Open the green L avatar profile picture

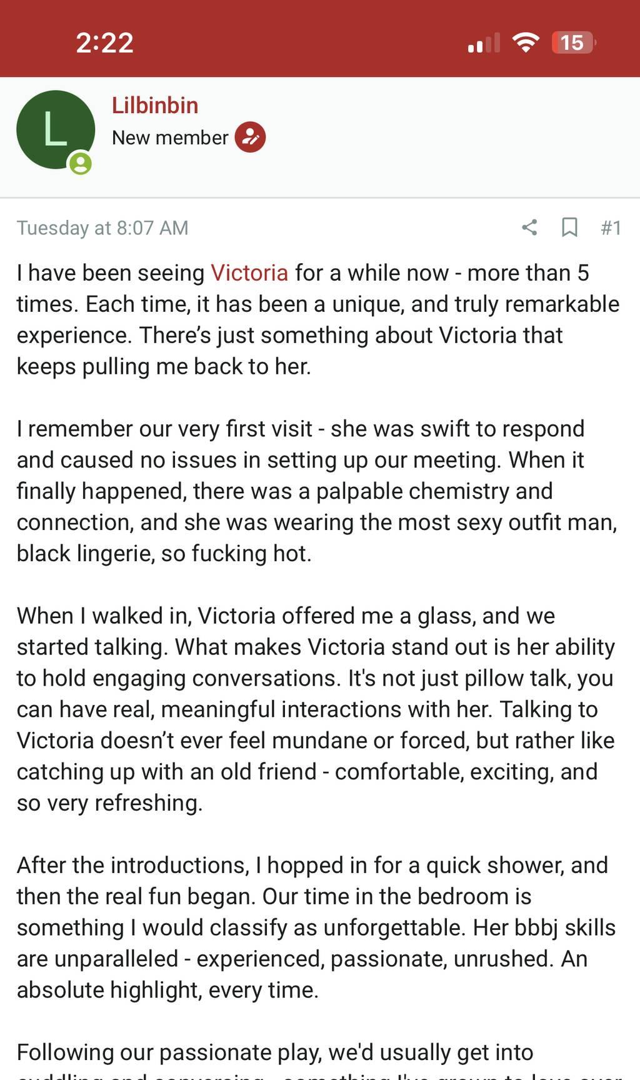[x=55, y=130]
